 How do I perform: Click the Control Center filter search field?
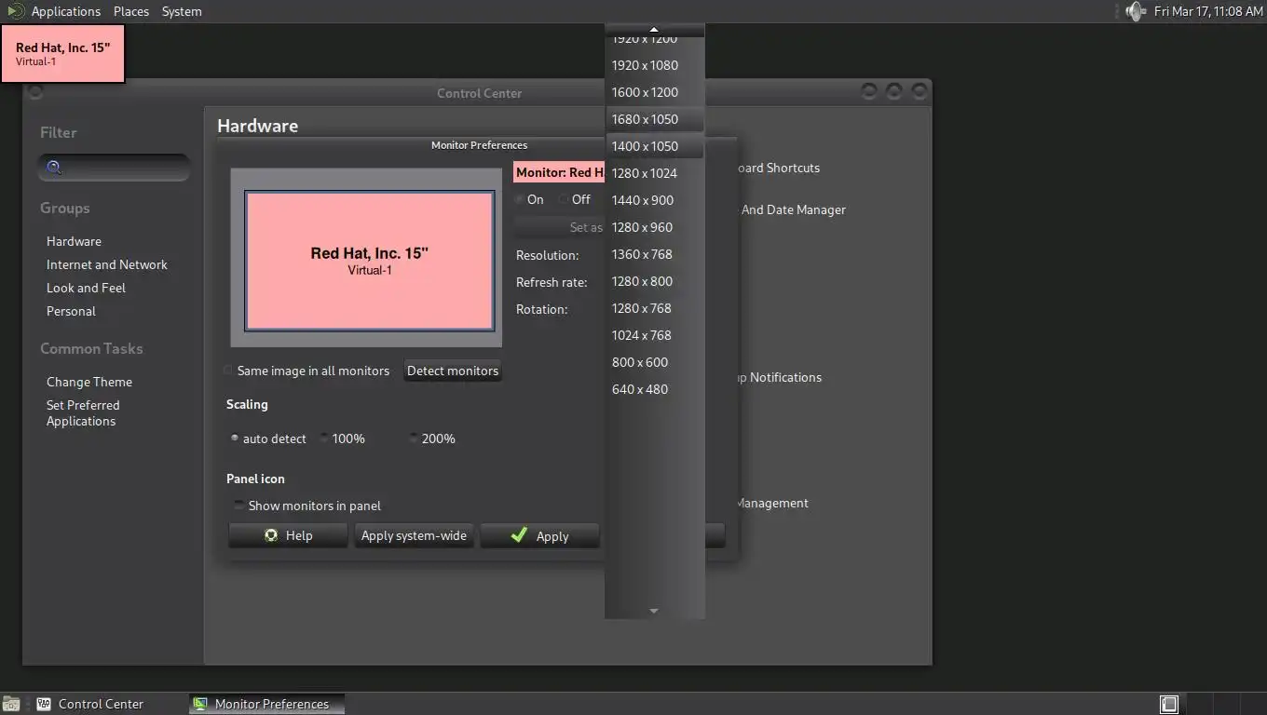pos(115,168)
